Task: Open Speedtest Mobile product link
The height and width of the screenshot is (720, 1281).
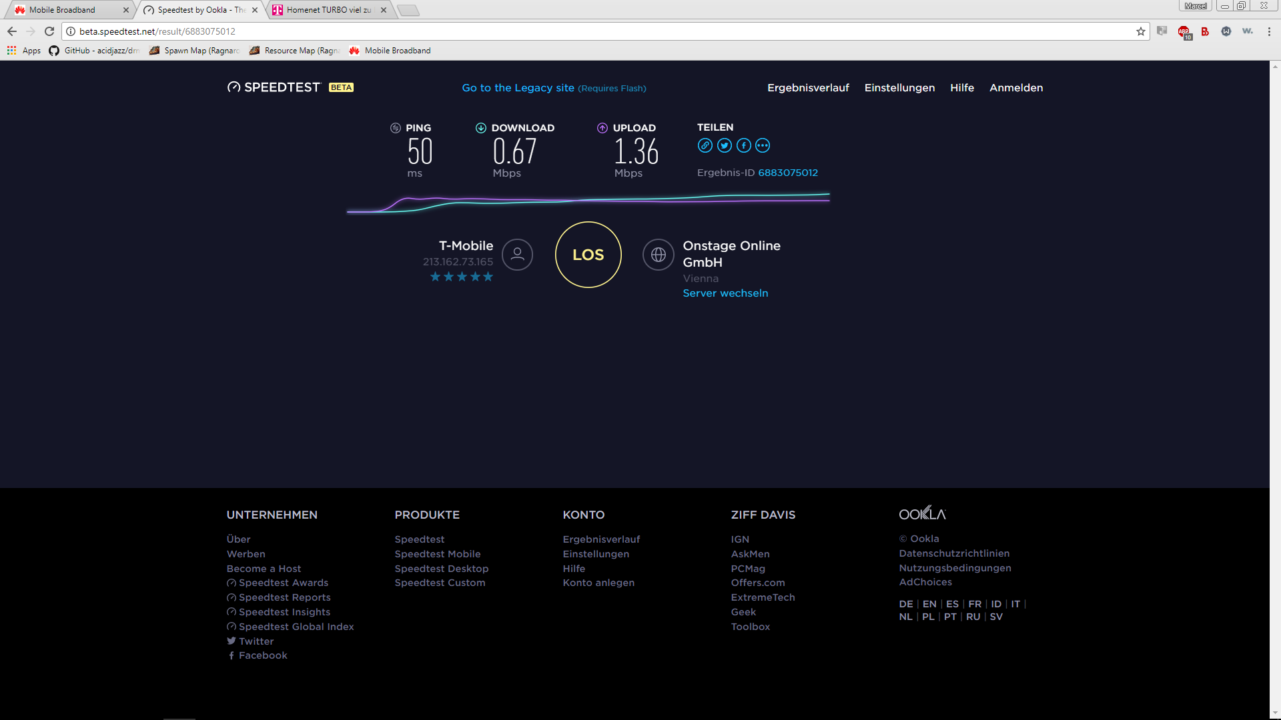Action: [438, 554]
